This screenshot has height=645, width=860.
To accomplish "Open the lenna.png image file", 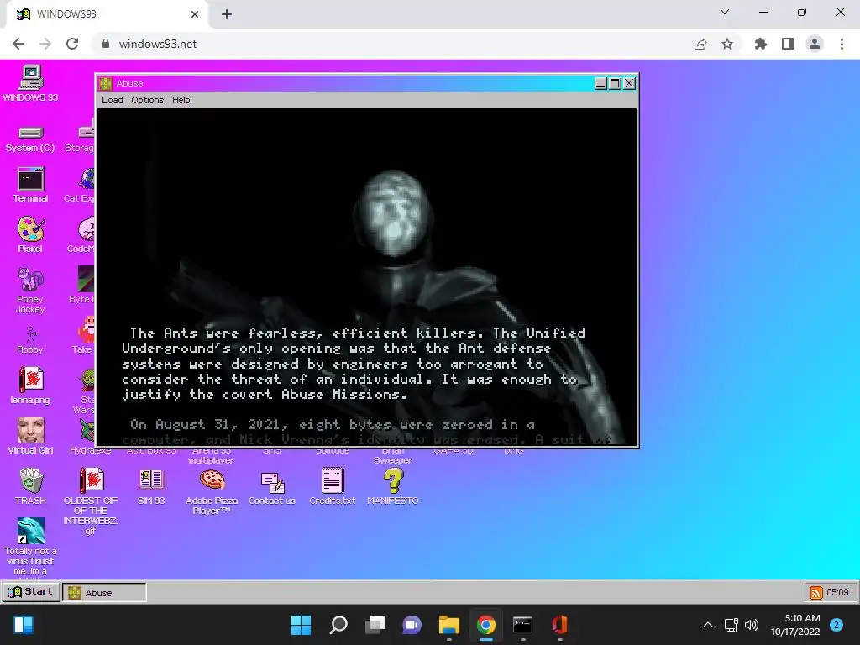I will pyautogui.click(x=30, y=385).
